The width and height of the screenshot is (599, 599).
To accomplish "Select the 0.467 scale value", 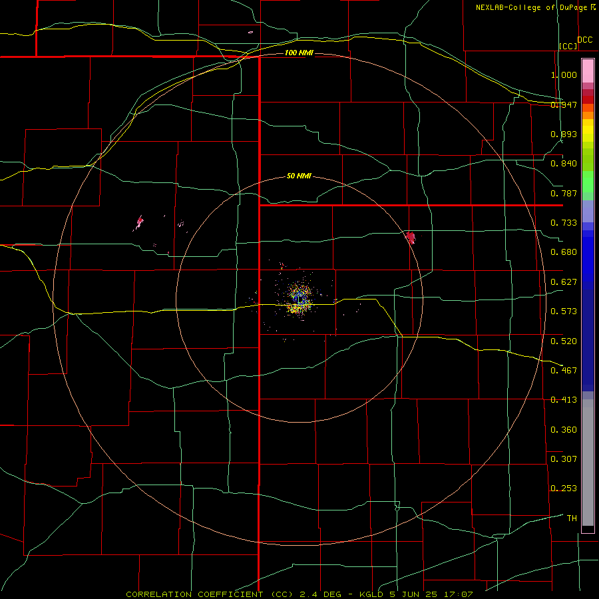I will pos(564,370).
